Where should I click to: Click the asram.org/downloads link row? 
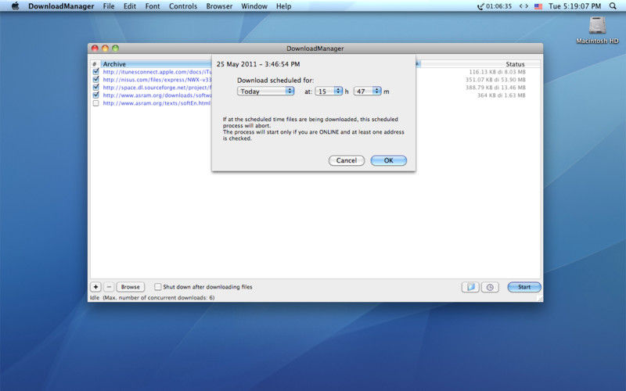[157, 95]
